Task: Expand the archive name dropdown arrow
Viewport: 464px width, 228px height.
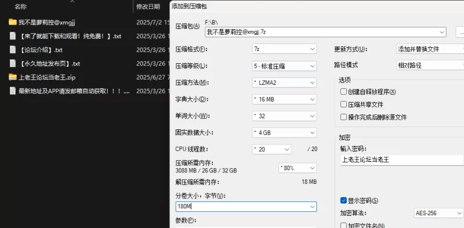Action: coord(442,32)
